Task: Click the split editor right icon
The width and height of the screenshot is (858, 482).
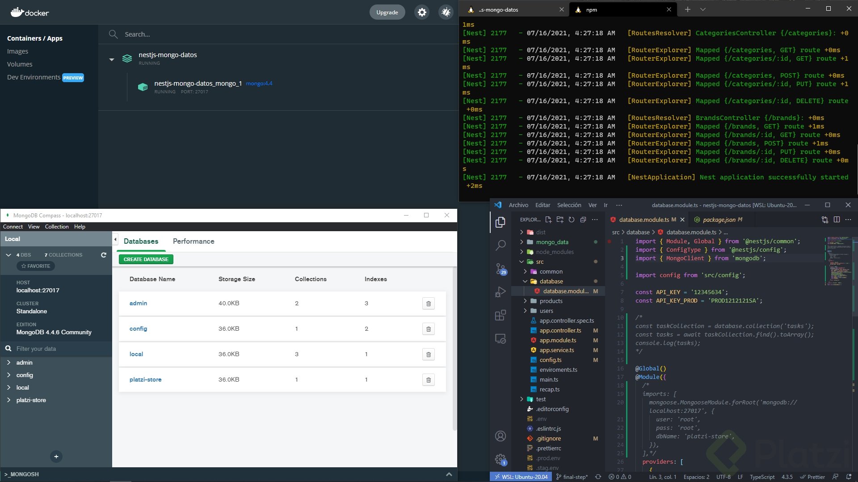Action: [x=837, y=220]
